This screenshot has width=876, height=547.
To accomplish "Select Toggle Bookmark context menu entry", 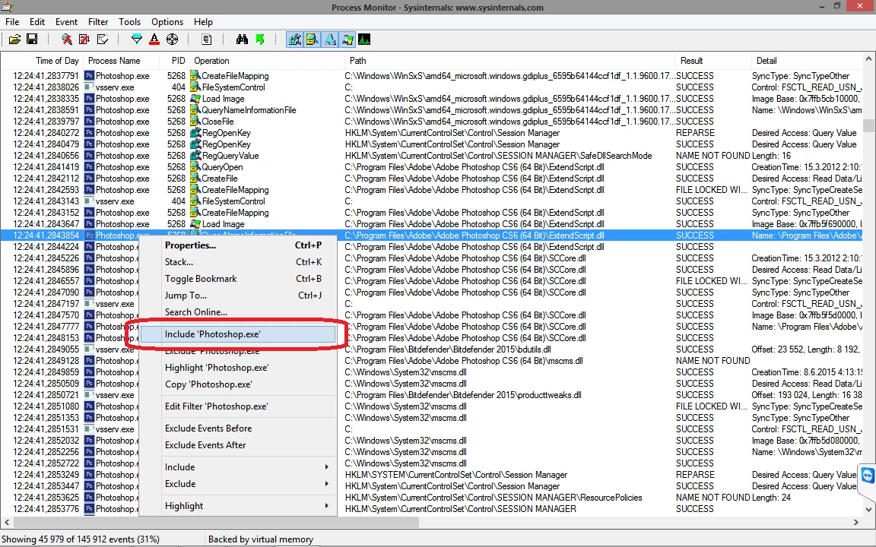I will click(x=238, y=279).
